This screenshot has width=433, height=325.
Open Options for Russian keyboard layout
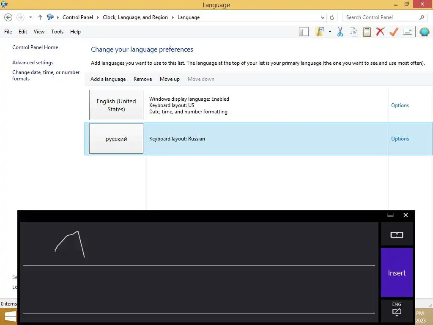(400, 139)
